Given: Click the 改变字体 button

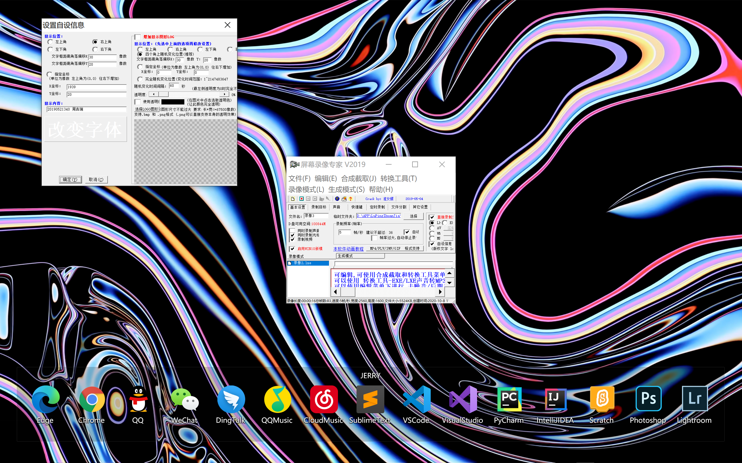Looking at the screenshot, I should pyautogui.click(x=86, y=129).
